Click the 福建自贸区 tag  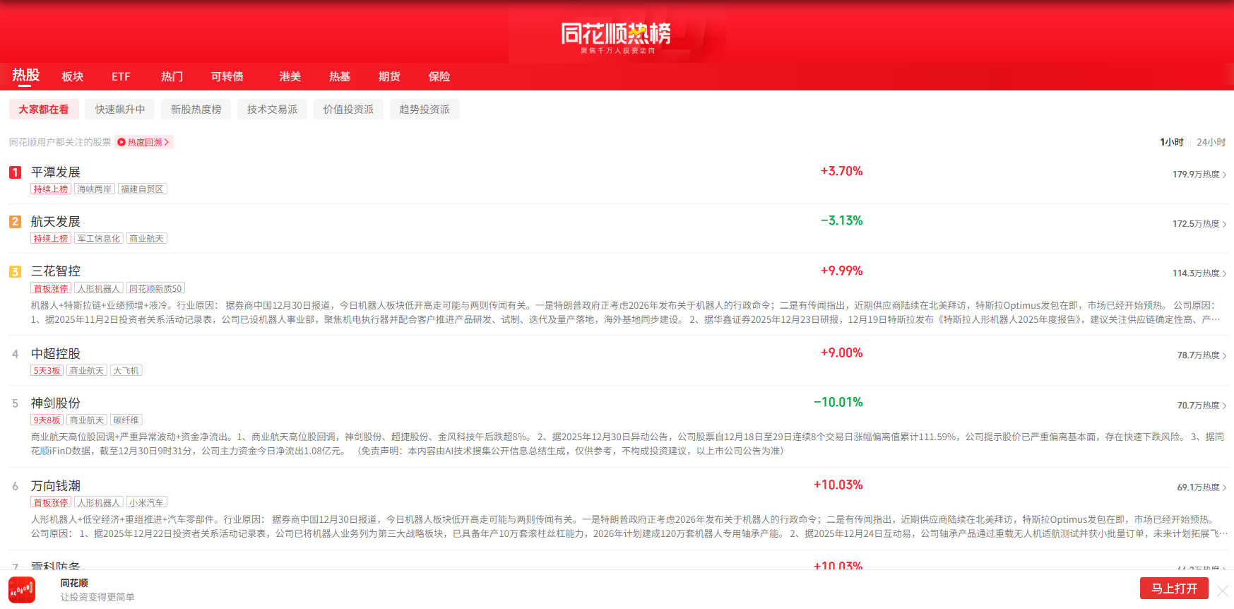pos(143,189)
